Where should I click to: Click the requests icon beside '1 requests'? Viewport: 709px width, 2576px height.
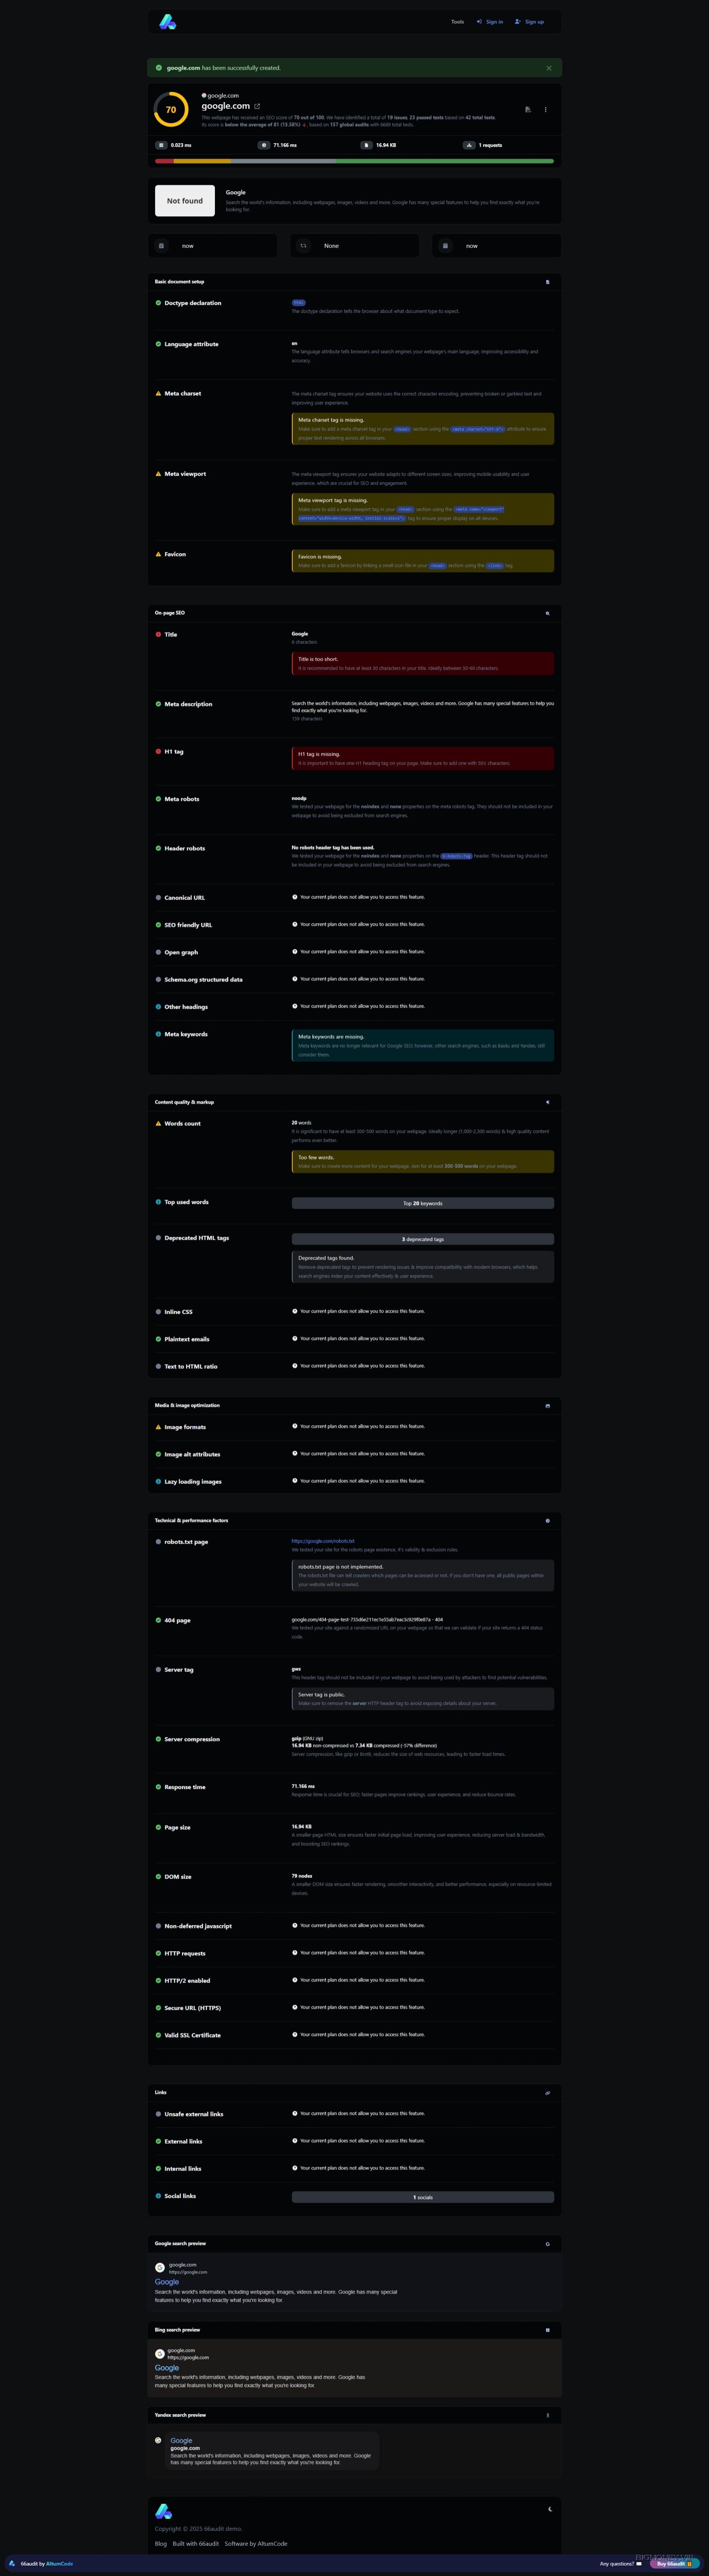pos(469,145)
